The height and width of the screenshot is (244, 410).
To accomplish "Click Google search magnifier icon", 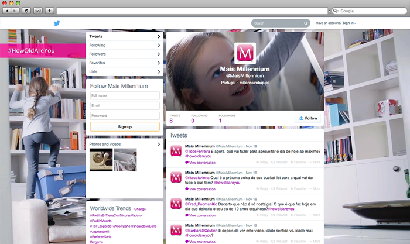I will pyautogui.click(x=336, y=11).
